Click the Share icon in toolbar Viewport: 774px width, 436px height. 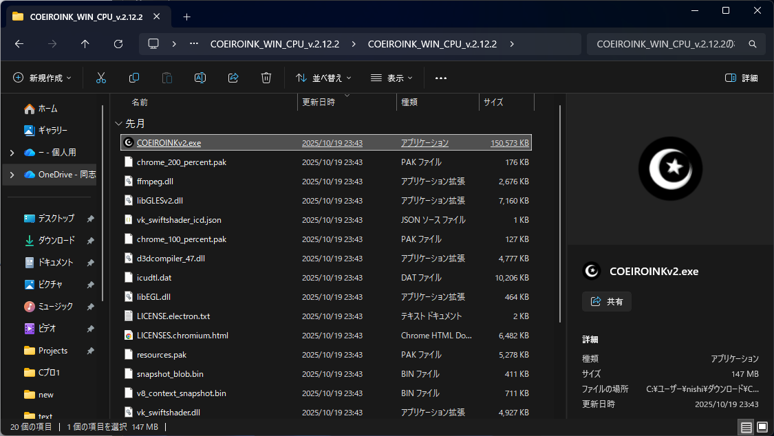coord(233,78)
